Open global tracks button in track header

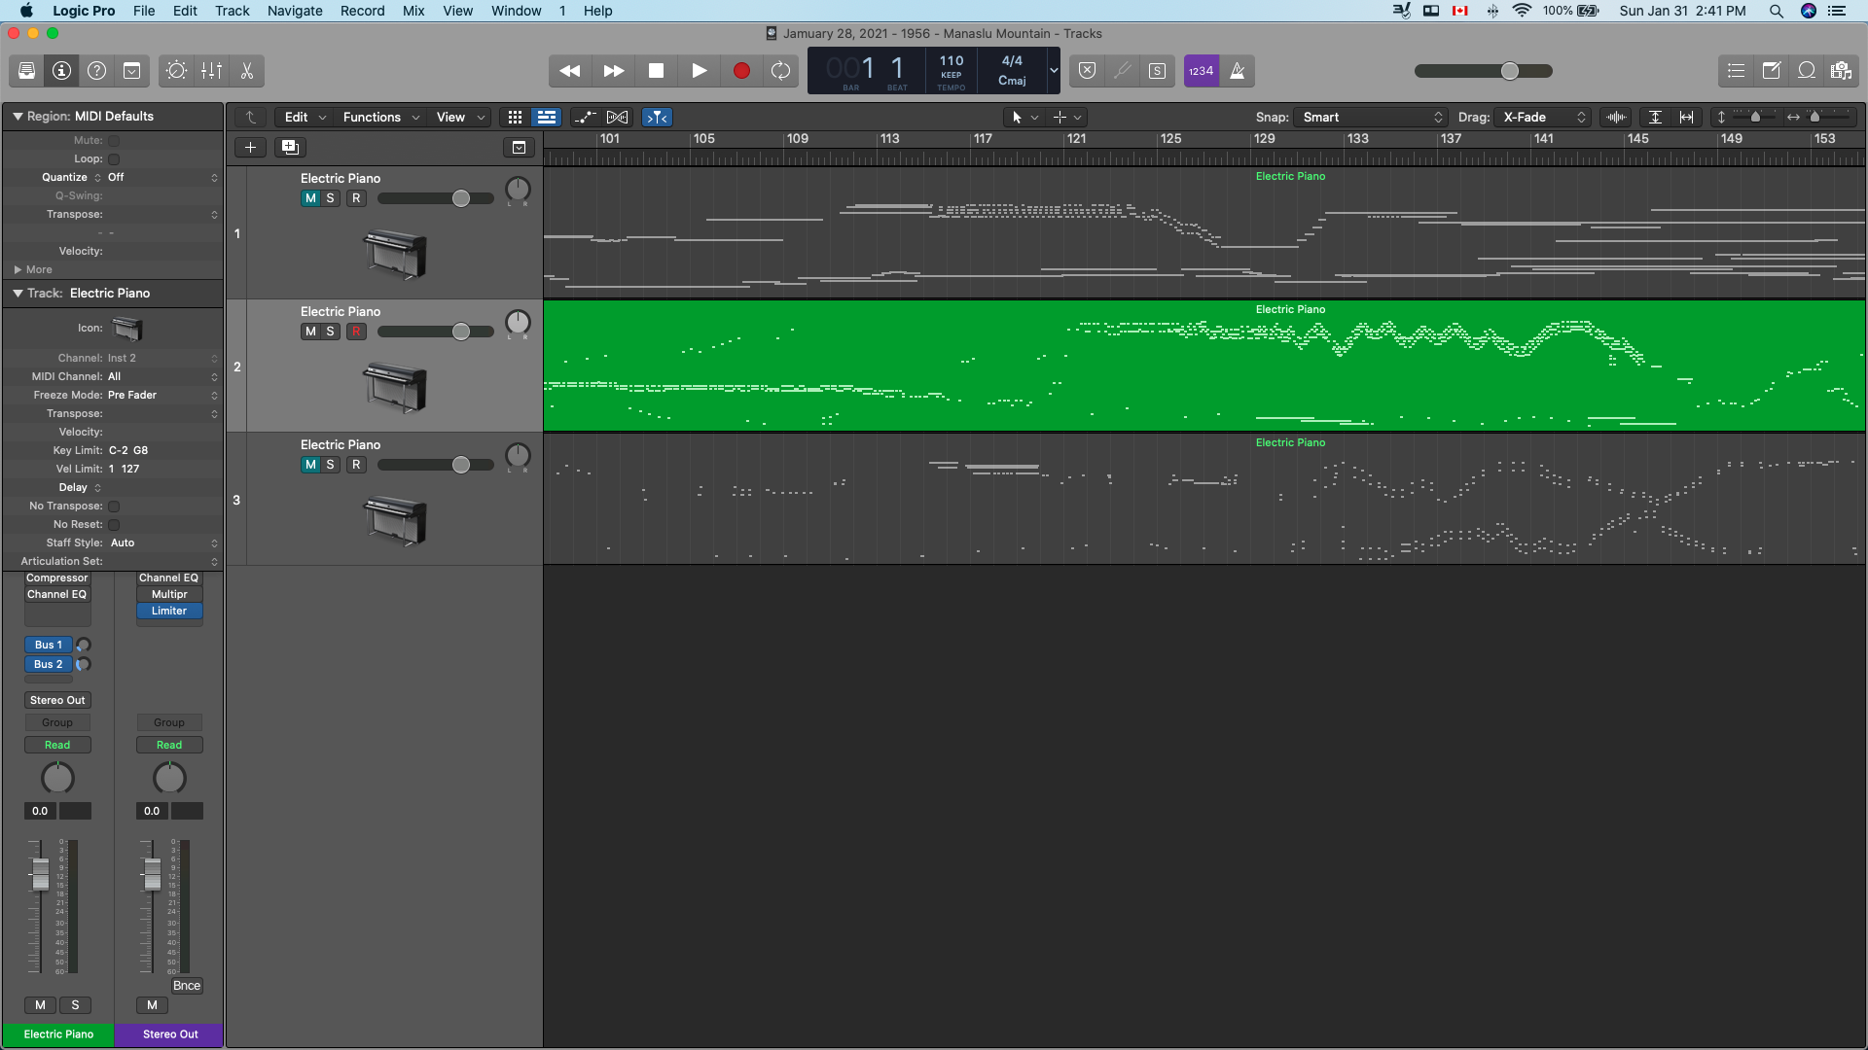520,148
